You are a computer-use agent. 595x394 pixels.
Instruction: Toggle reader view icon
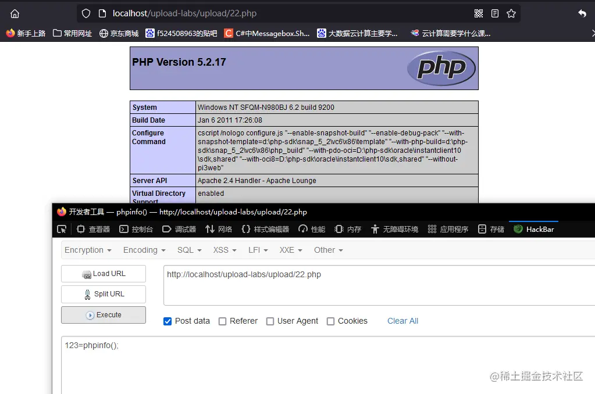[x=495, y=13]
